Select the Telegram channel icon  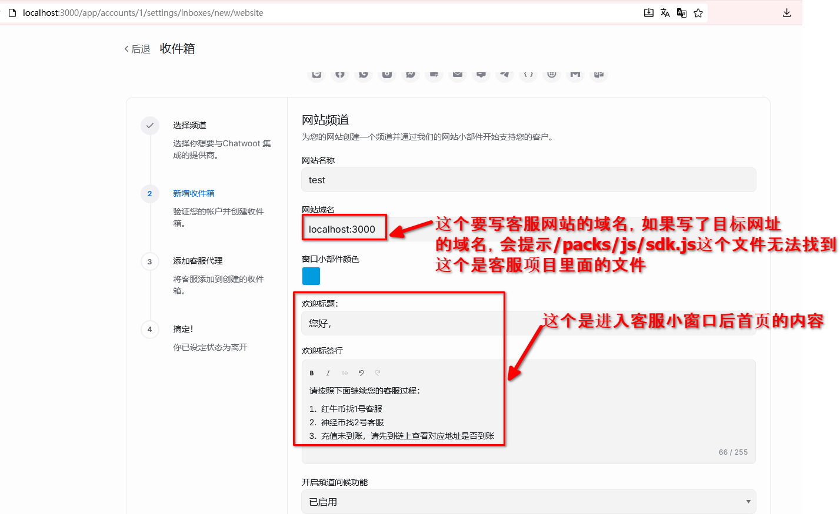[x=505, y=74]
